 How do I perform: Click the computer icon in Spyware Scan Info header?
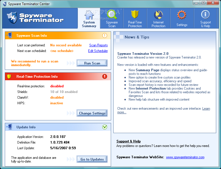[x=9, y=35]
